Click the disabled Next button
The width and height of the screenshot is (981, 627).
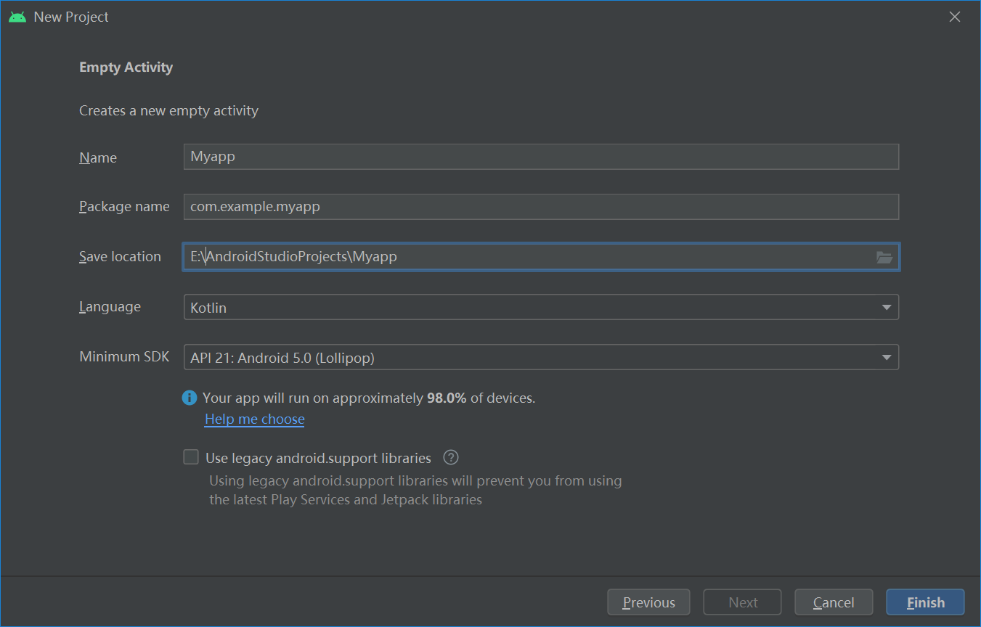[x=743, y=602]
